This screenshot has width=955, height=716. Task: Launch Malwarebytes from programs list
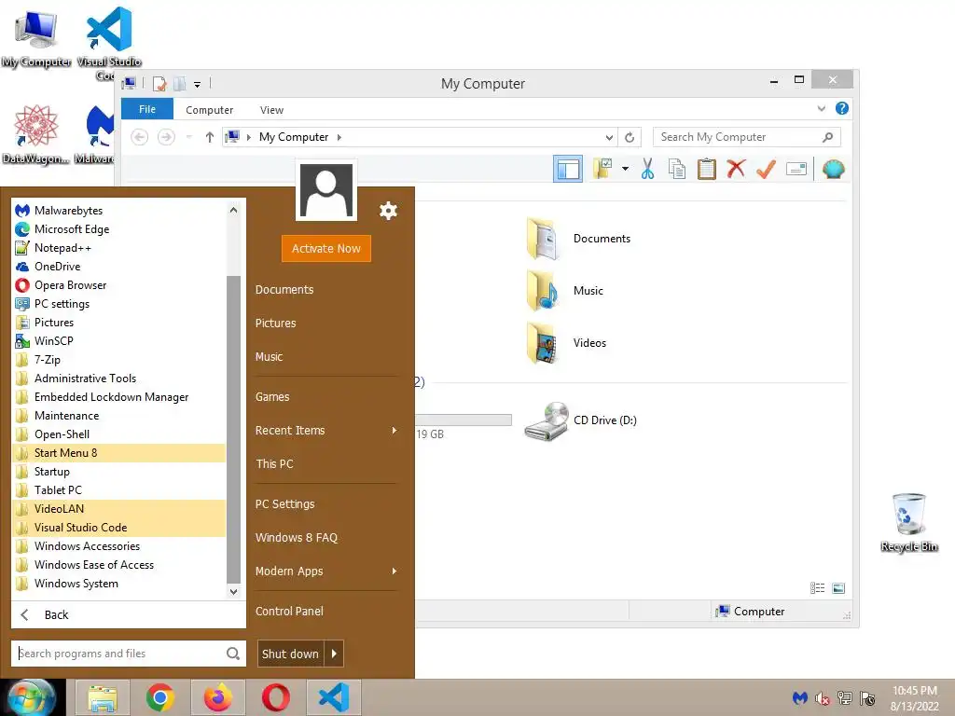pyautogui.click(x=118, y=211)
